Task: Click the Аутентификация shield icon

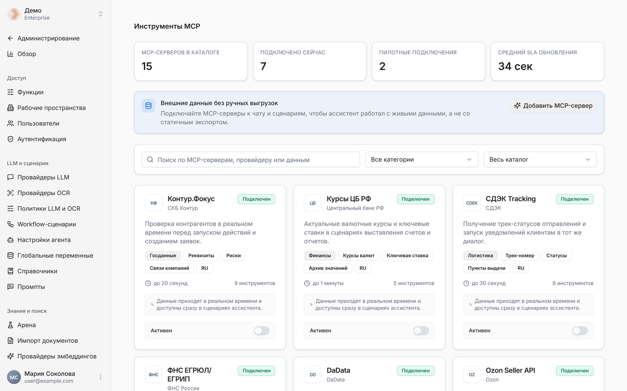Action: click(x=11, y=139)
